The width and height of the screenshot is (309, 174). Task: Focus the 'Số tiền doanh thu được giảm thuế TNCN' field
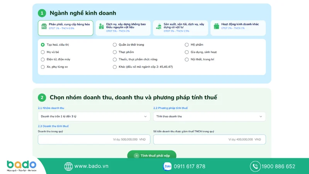coord(209,140)
